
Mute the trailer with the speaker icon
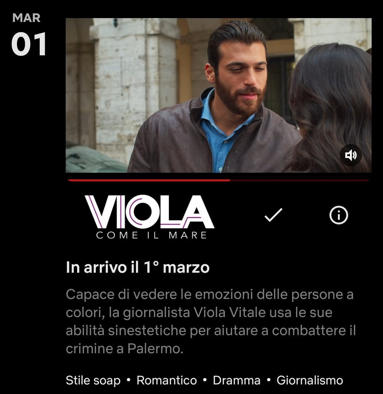click(x=351, y=155)
